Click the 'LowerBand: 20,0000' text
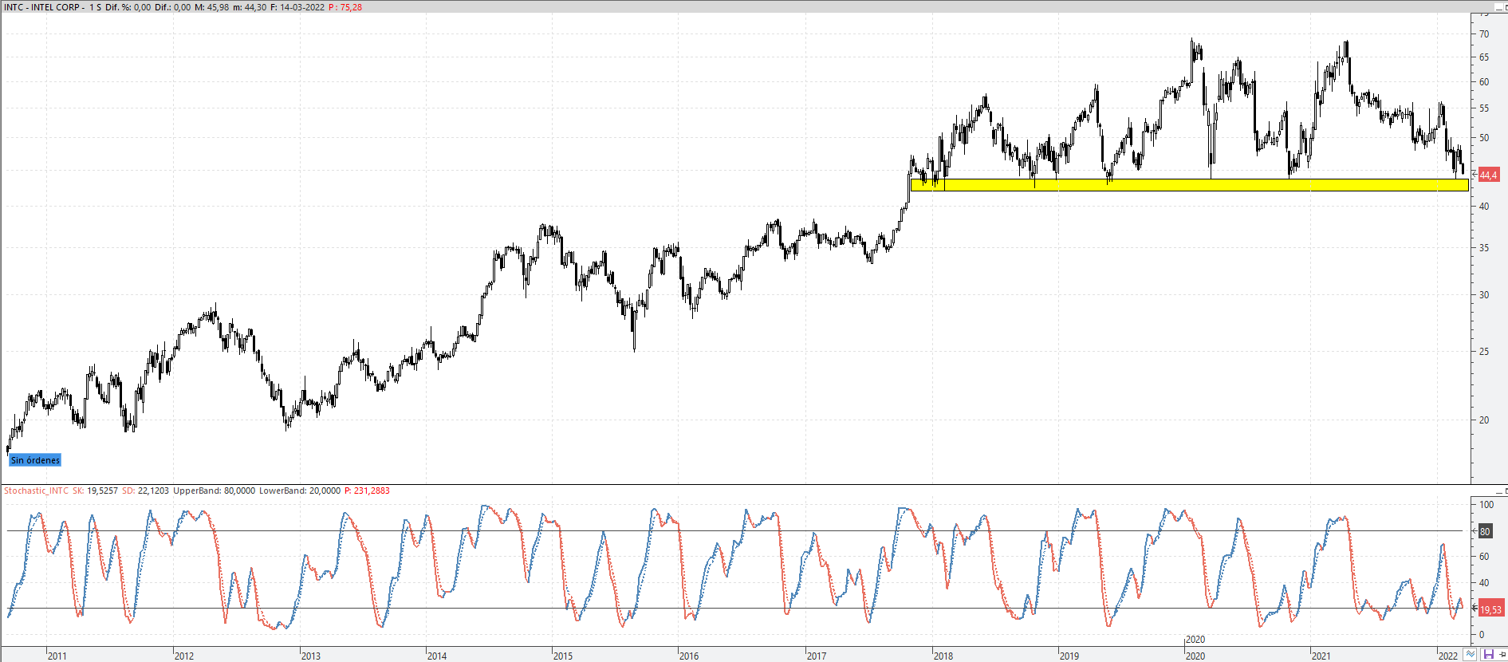This screenshot has width=1508, height=662. [x=300, y=491]
